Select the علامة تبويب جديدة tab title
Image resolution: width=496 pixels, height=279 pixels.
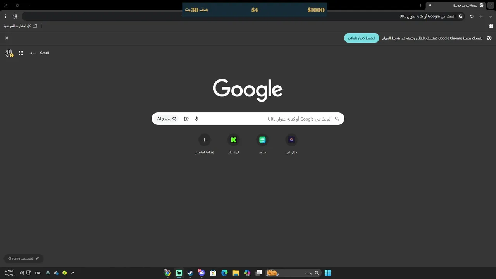click(x=465, y=5)
